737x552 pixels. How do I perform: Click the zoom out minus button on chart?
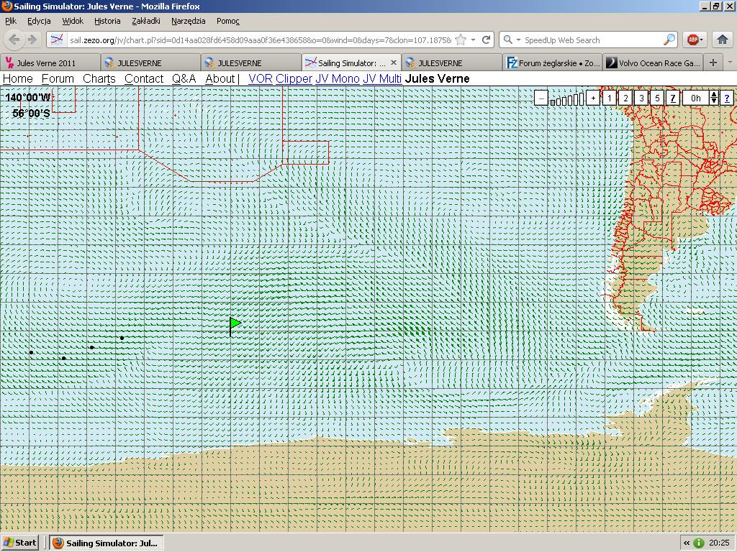[541, 98]
